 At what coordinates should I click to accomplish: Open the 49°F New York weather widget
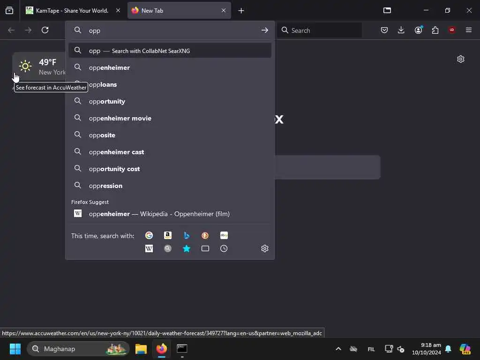click(x=39, y=67)
